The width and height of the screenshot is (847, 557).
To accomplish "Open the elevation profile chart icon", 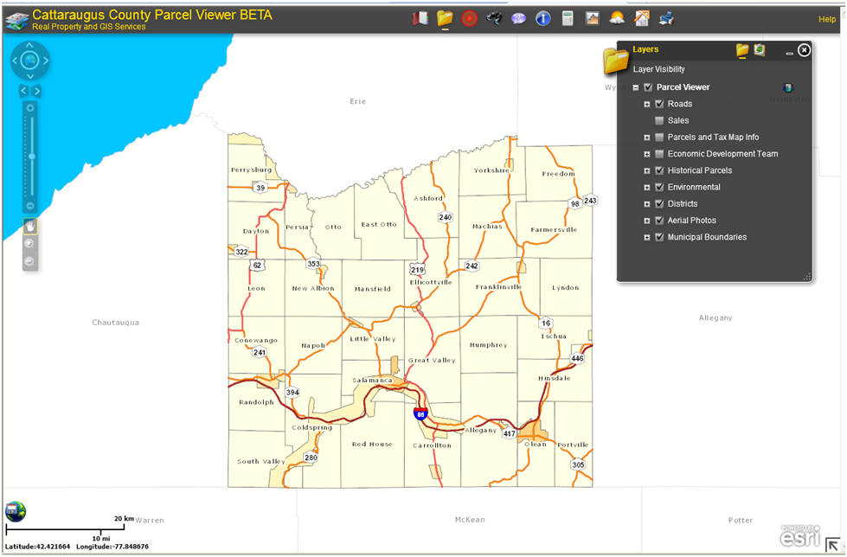I will point(592,19).
